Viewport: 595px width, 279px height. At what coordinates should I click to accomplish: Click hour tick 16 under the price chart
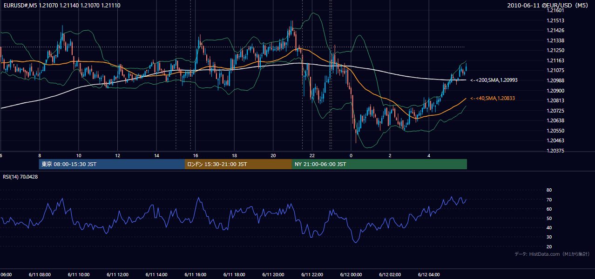tap(196, 156)
